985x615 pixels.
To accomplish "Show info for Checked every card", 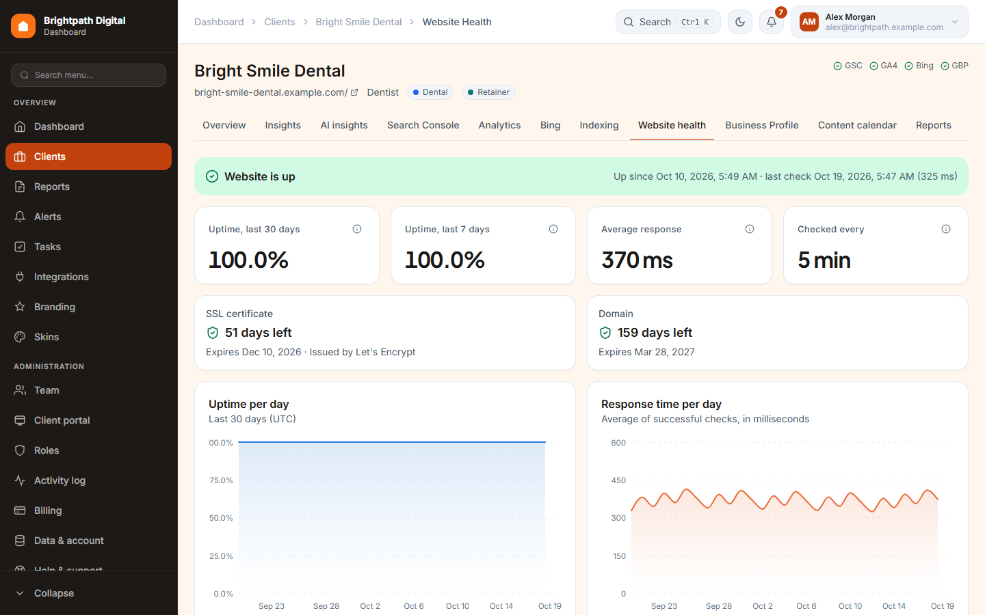I will point(946,229).
